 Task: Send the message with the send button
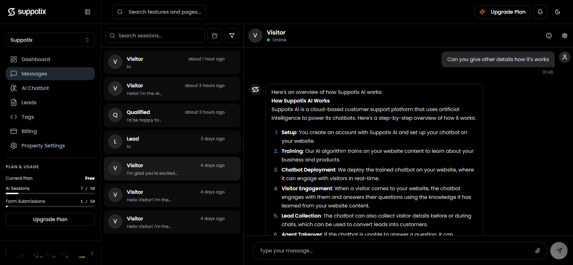[x=559, y=251]
